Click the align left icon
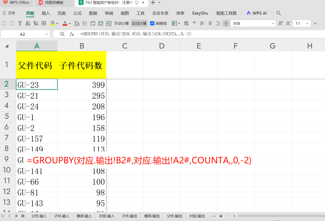The image size is (325, 221). click(x=202, y=23)
